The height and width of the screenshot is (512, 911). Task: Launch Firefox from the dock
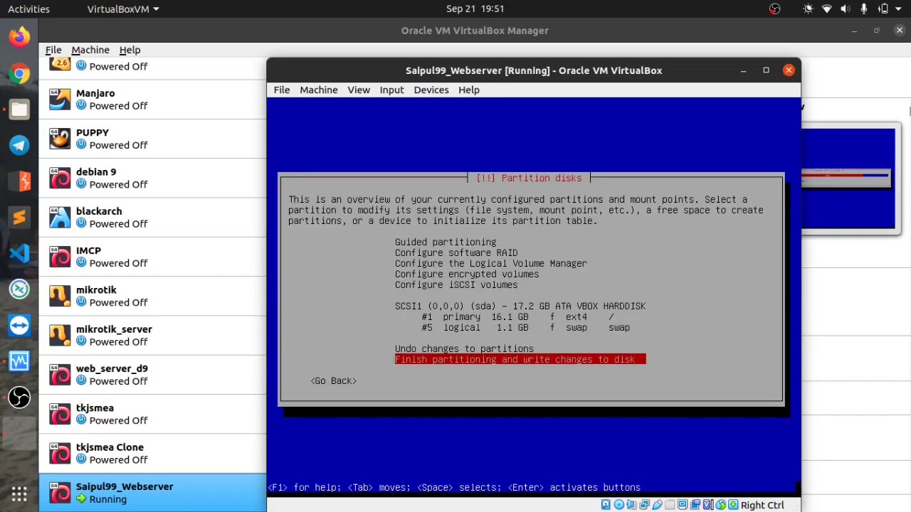coord(19,36)
